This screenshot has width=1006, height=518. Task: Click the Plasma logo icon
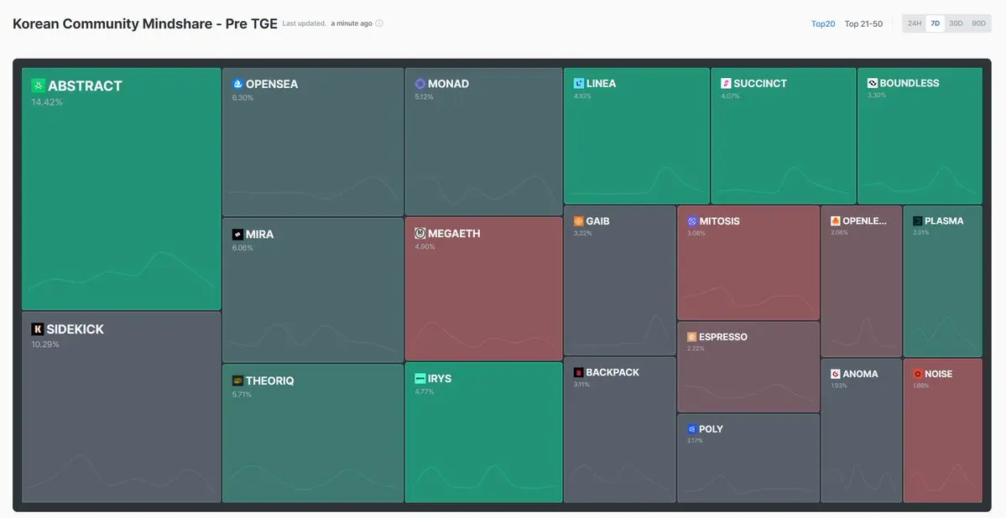coord(917,220)
